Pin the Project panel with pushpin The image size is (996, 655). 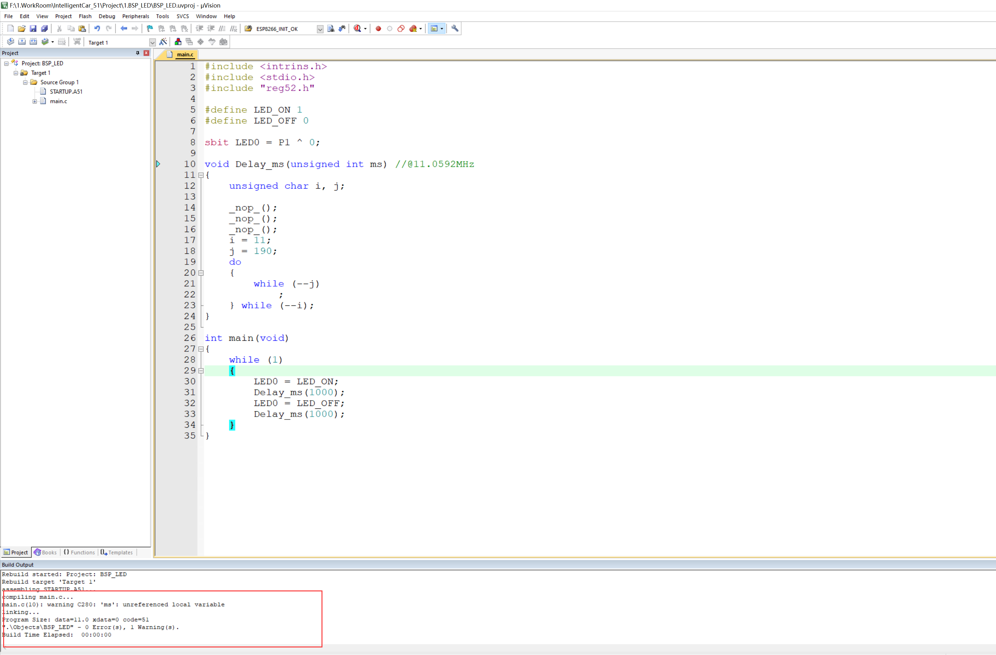coord(137,53)
